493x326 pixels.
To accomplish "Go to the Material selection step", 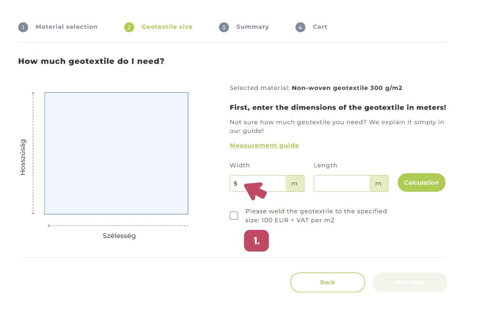I will [66, 27].
